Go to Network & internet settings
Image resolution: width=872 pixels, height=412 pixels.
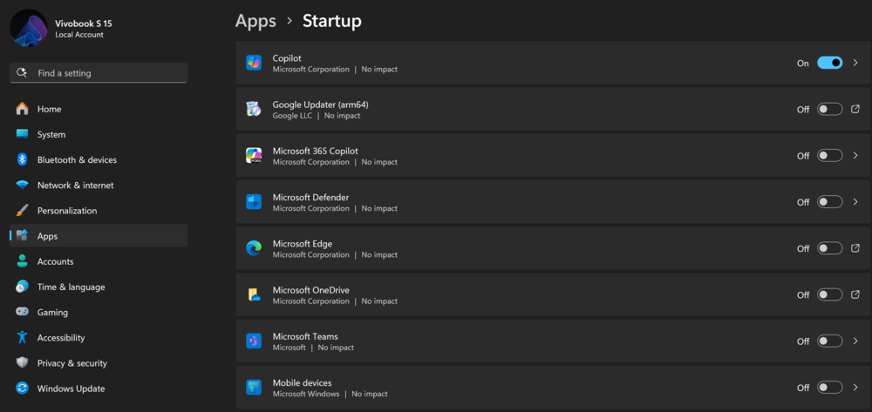[99, 185]
